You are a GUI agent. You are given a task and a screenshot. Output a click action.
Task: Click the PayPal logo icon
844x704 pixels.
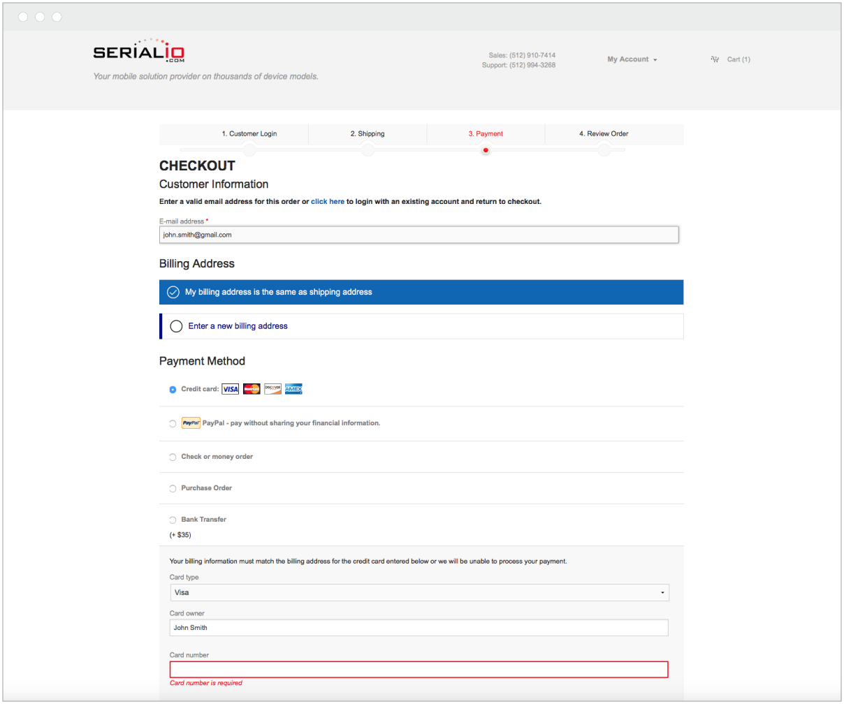191,423
